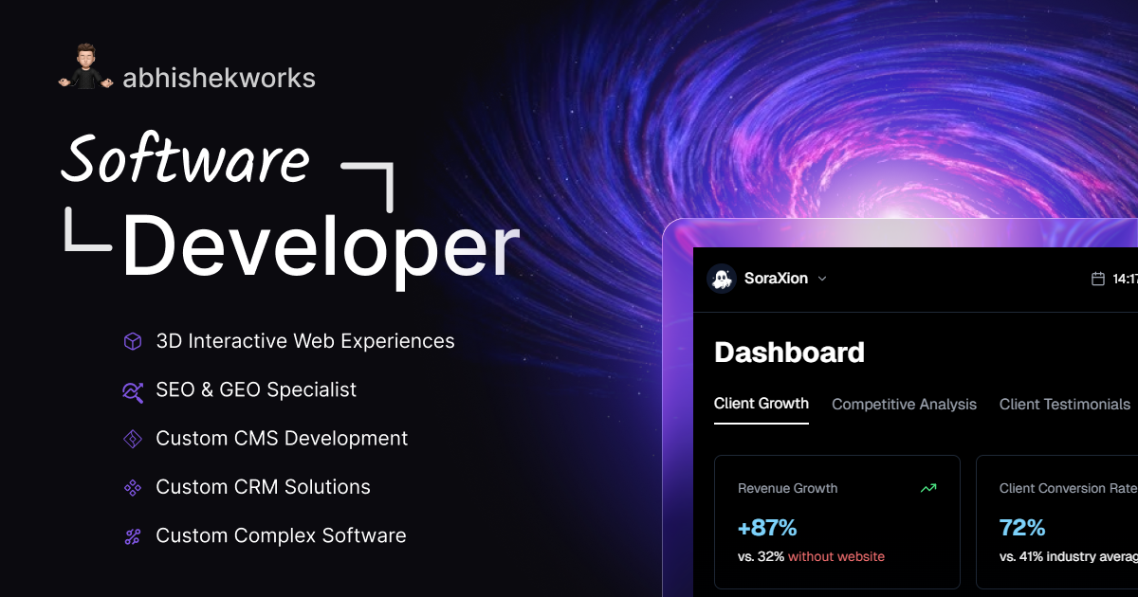Click the 'vs. 41% industry average' text

coord(1069,556)
